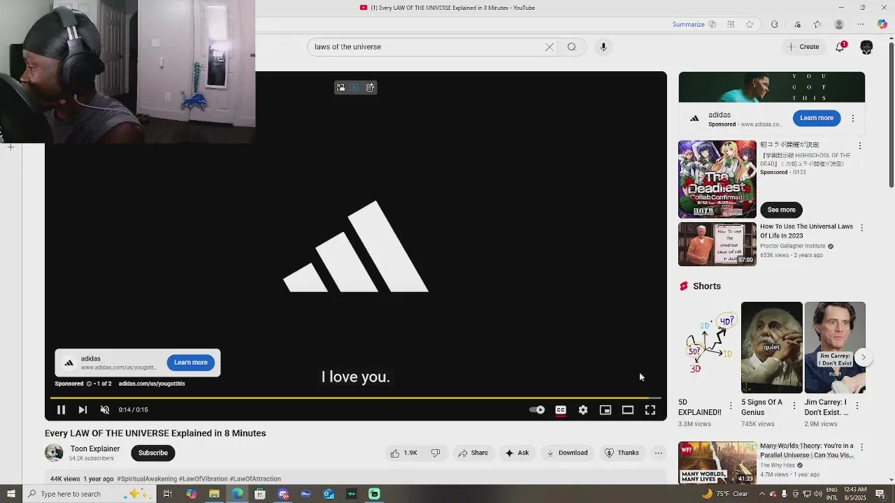Enable miniplayer mode
895x503 pixels.
[606, 410]
